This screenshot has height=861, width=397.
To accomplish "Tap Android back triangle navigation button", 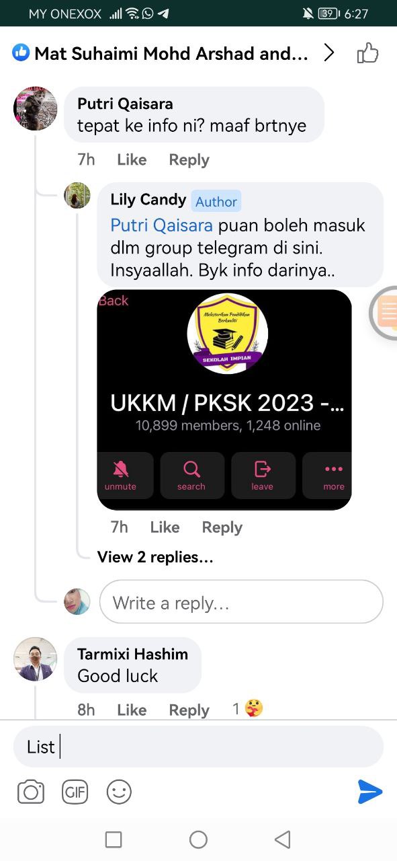I will (283, 839).
